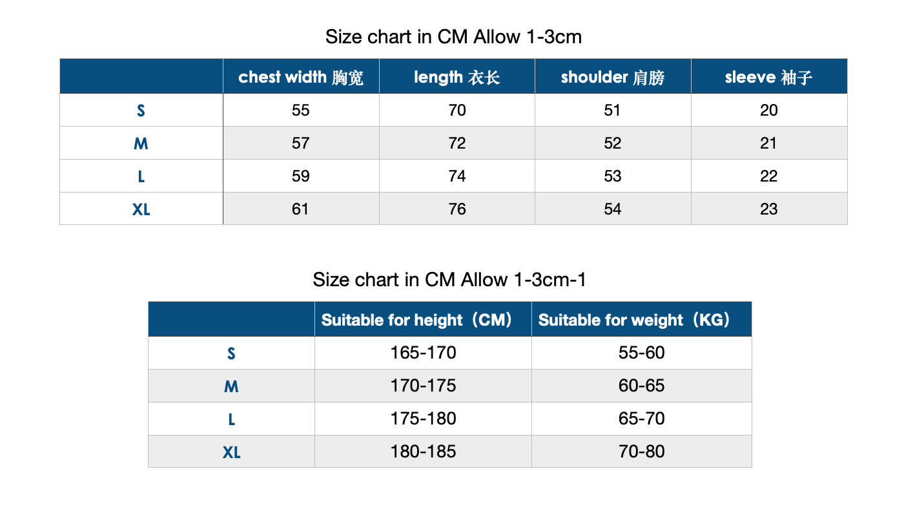The height and width of the screenshot is (513, 904).
Task: Click the height range 165-170 cell
Action: click(x=423, y=353)
